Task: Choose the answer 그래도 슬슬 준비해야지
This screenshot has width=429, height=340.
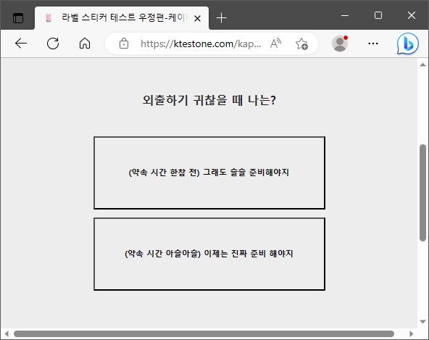Action: [x=209, y=173]
